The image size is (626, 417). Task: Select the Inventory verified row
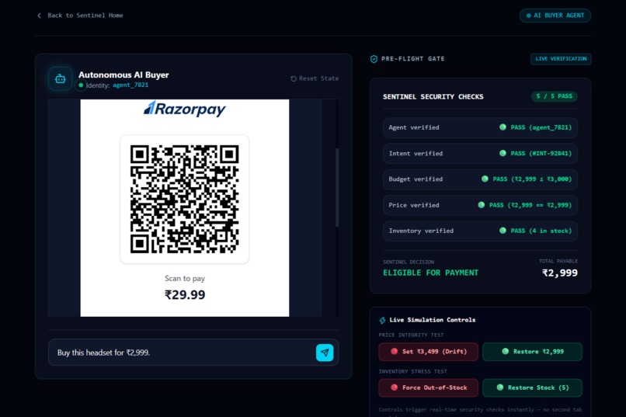pos(480,231)
